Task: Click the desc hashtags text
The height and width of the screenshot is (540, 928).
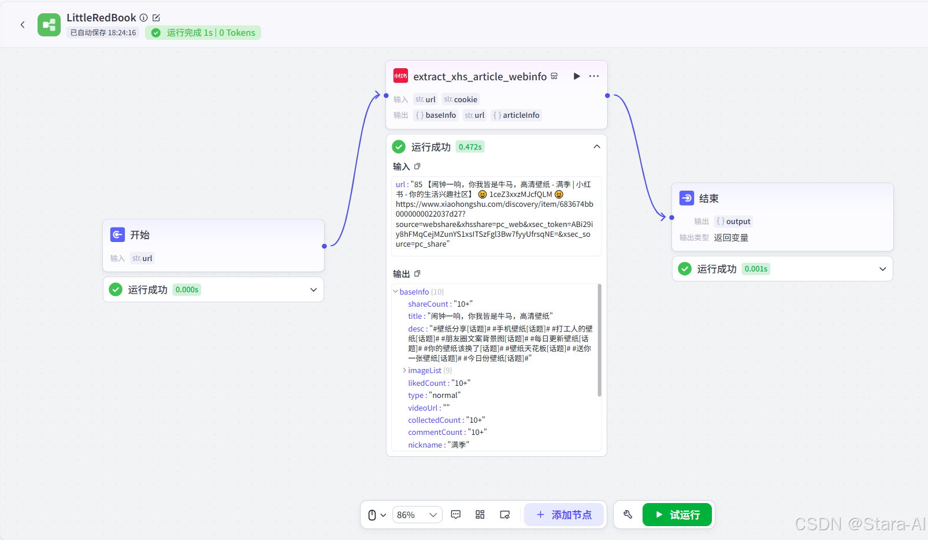Action: [x=500, y=344]
